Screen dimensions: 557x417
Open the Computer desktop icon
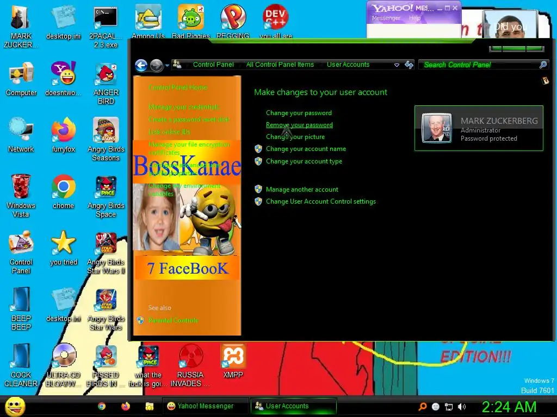[x=21, y=79]
